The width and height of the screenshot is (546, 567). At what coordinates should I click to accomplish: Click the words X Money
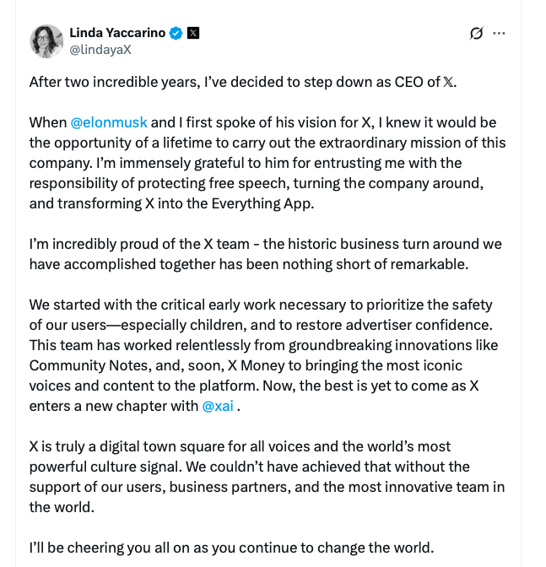coord(257,365)
